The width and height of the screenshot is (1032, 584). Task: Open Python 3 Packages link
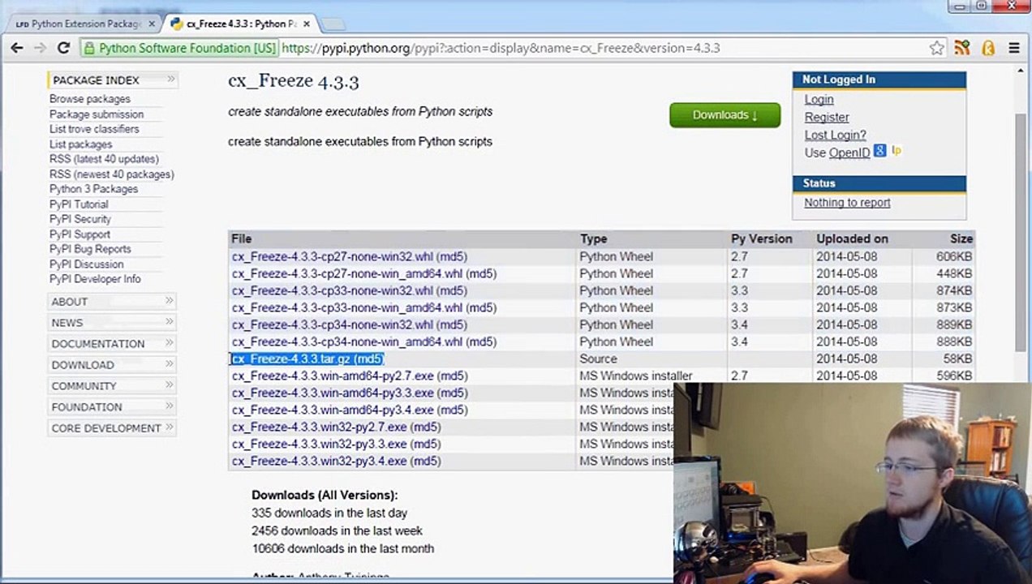(x=93, y=189)
